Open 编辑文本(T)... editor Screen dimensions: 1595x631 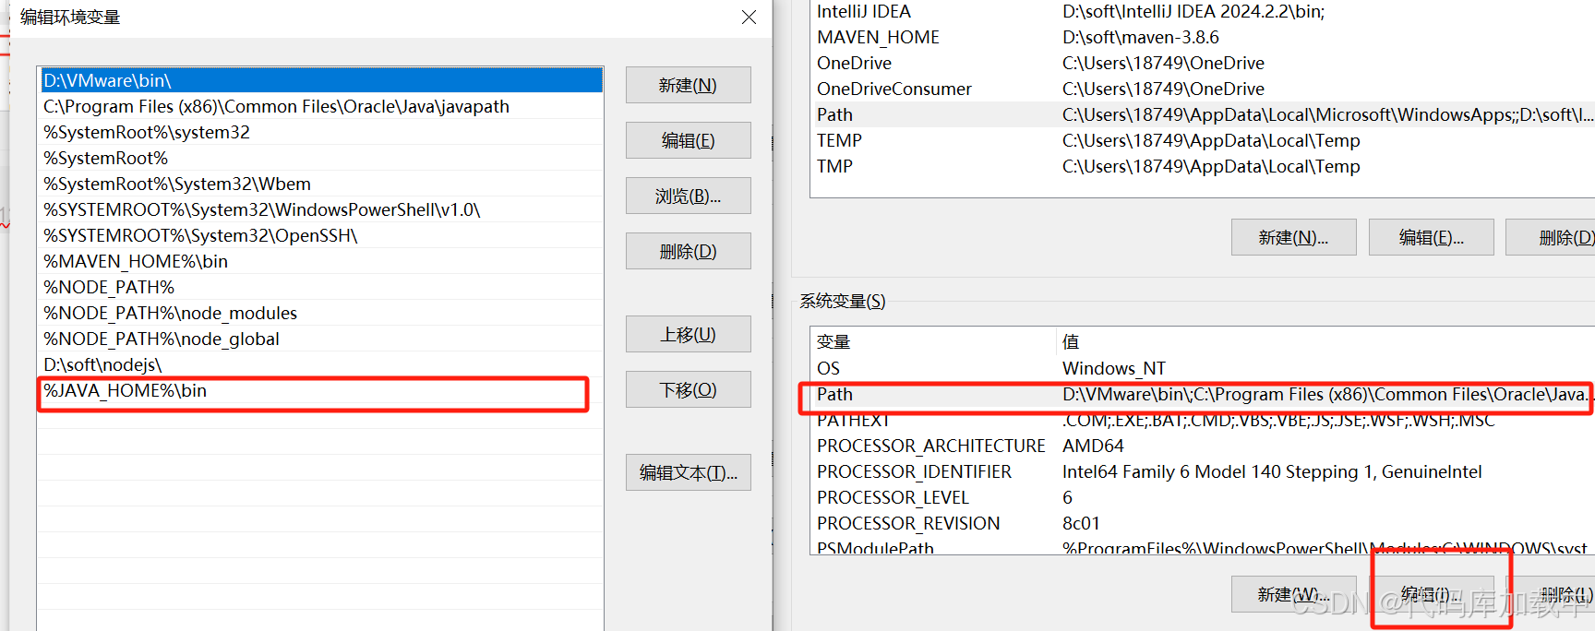pos(688,472)
